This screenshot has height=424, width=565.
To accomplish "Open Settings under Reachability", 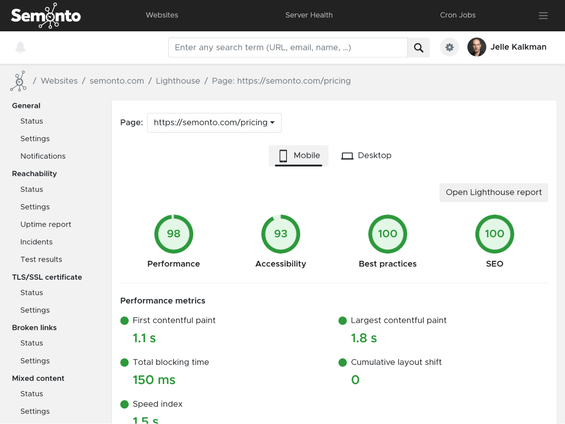I will [x=35, y=207].
